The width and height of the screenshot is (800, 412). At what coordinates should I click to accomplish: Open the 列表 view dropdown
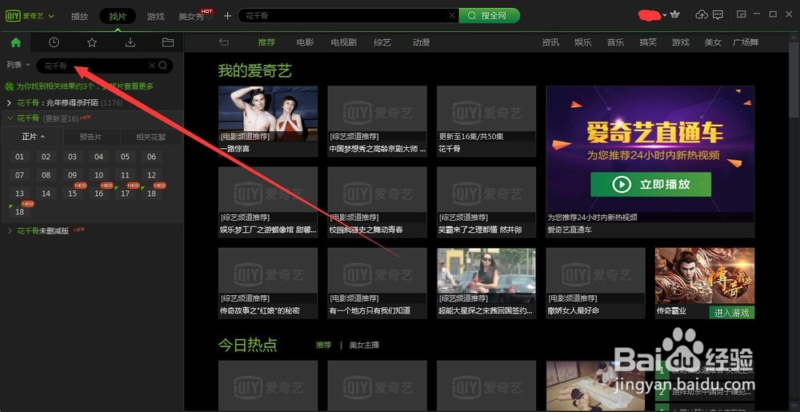(18, 66)
